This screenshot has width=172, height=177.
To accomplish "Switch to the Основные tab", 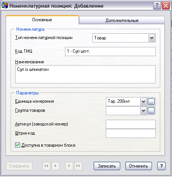I will [42, 20].
